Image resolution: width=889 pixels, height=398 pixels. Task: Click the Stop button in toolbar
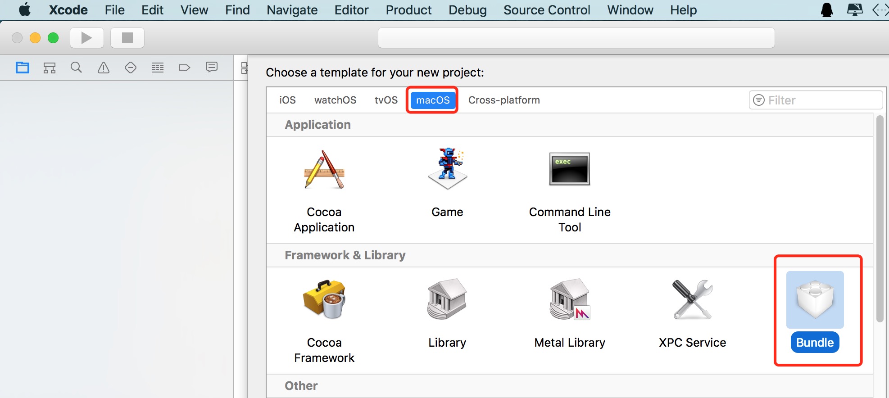click(127, 38)
